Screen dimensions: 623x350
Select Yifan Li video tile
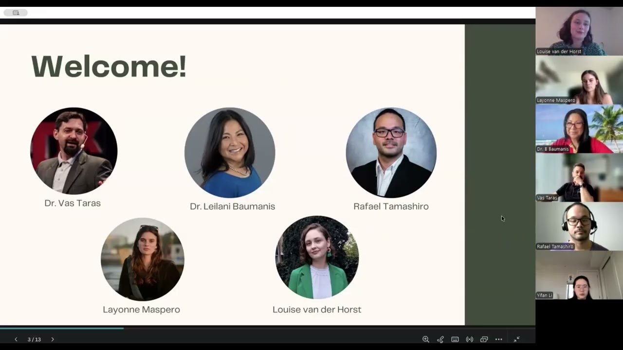point(579,275)
